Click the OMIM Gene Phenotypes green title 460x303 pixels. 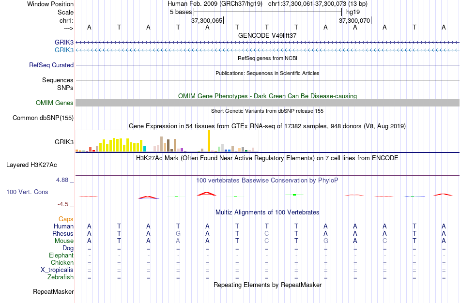click(x=267, y=96)
